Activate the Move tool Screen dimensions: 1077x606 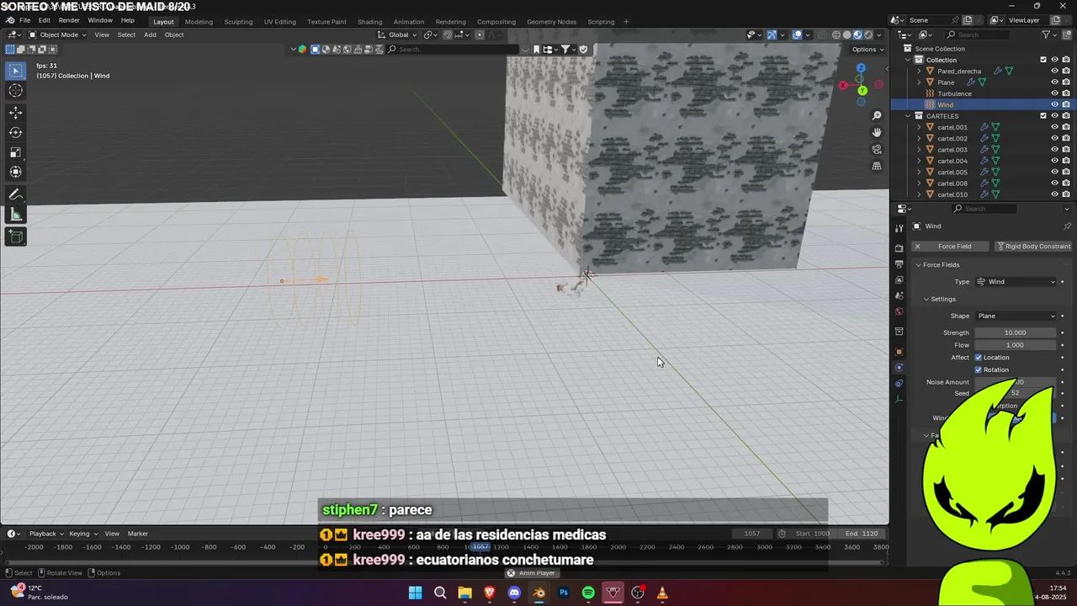pyautogui.click(x=15, y=113)
